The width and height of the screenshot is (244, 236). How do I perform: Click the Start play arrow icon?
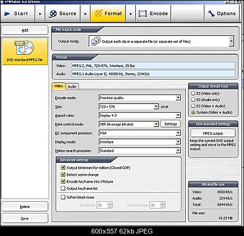click(7, 13)
